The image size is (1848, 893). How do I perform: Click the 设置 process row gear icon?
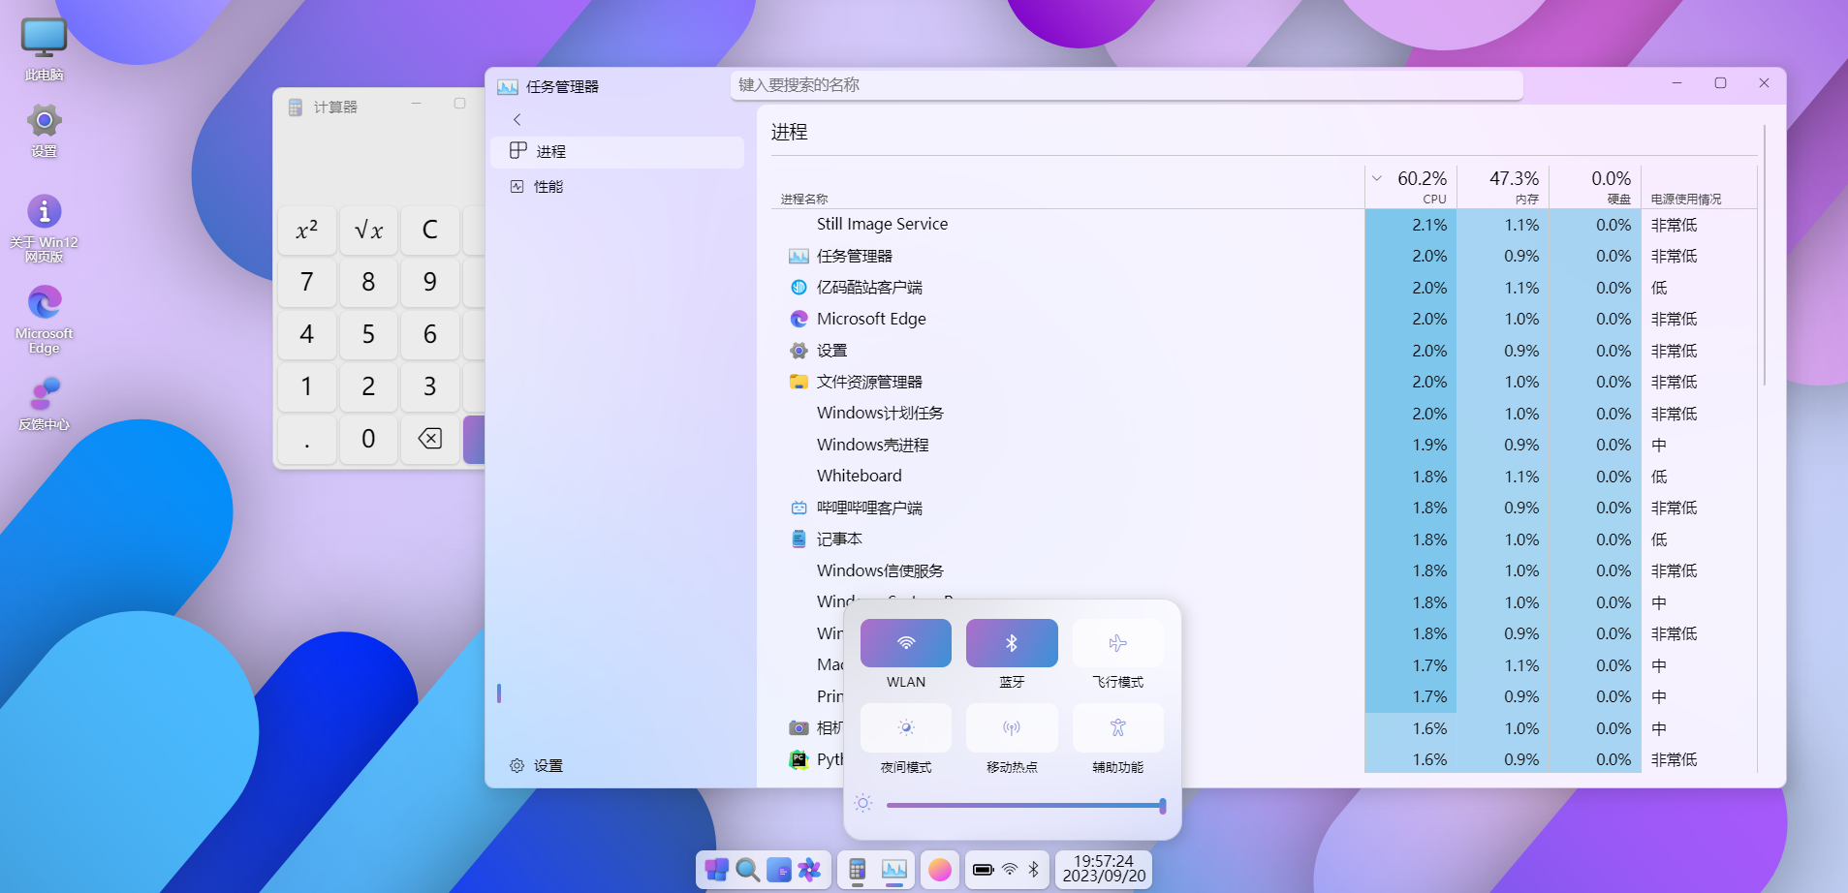(x=799, y=351)
